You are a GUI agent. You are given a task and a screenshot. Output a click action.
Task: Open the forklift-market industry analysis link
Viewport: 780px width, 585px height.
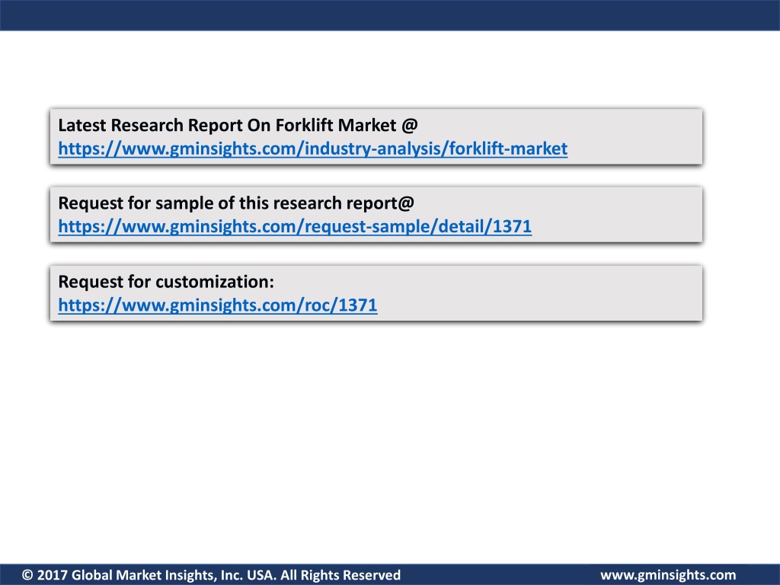[x=313, y=149]
